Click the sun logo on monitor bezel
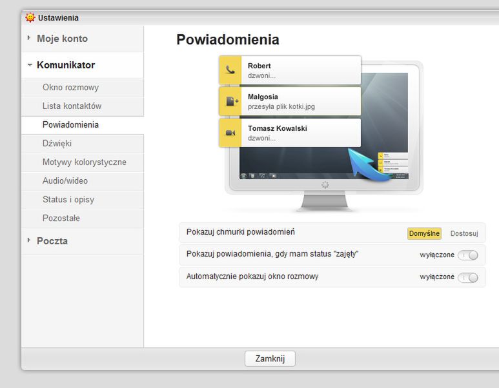Screen dimensions: 499x388 (x=325, y=184)
